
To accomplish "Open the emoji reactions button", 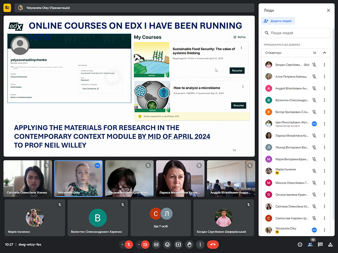I will click(167, 245).
